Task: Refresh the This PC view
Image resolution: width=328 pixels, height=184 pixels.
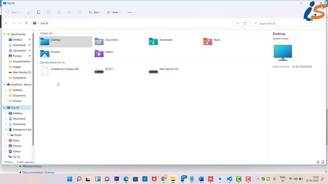Action: (x=245, y=24)
